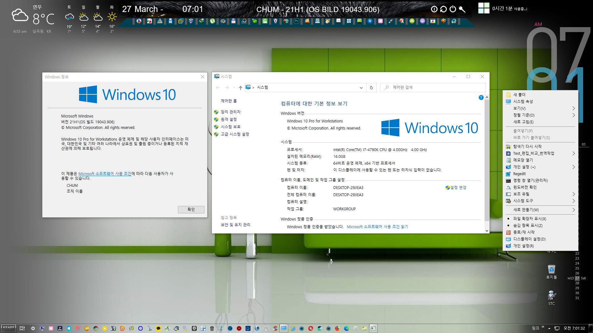Launch Opera from the taskbar
This screenshot has width=593, height=333.
[310, 328]
